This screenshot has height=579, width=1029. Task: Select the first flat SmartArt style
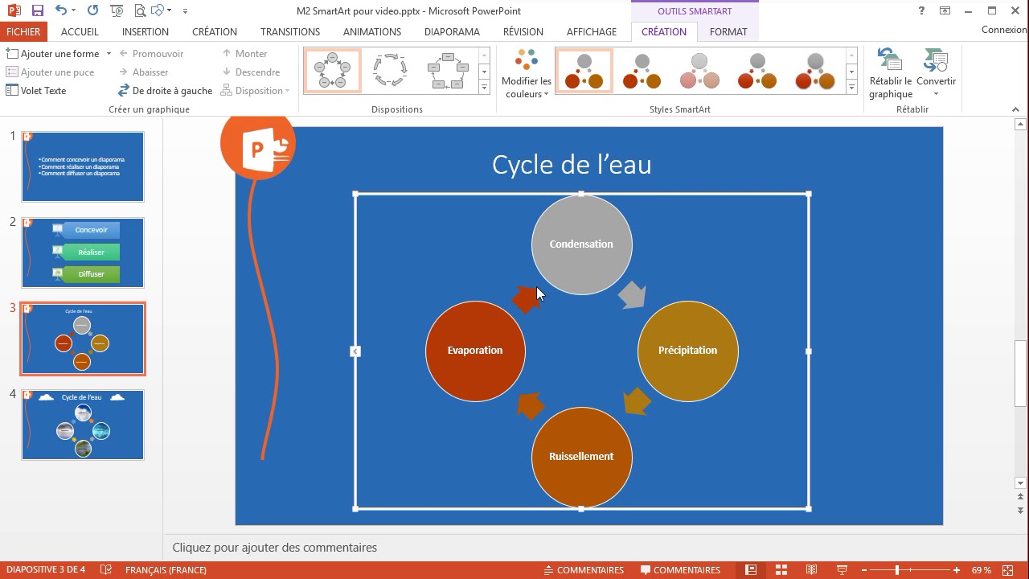(x=584, y=71)
